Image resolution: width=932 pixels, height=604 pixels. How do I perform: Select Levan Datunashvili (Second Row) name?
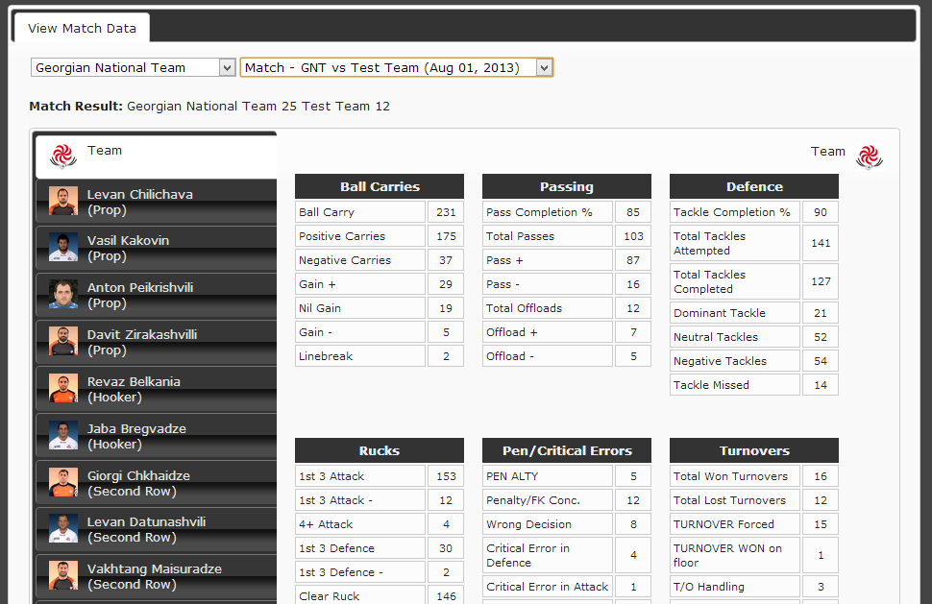146,529
